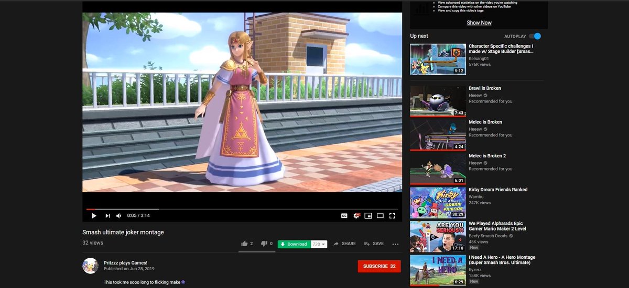629x288 pixels.
Task: Toggle closed captions
Action: [344, 215]
